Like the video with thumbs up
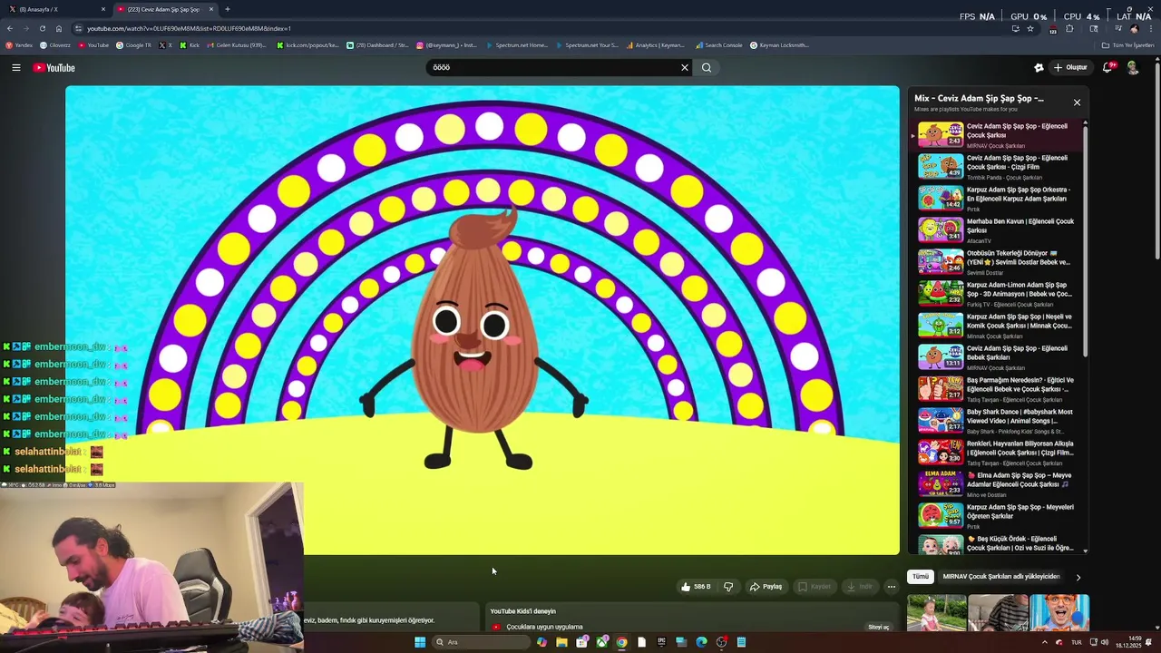The width and height of the screenshot is (1161, 653). (x=696, y=587)
